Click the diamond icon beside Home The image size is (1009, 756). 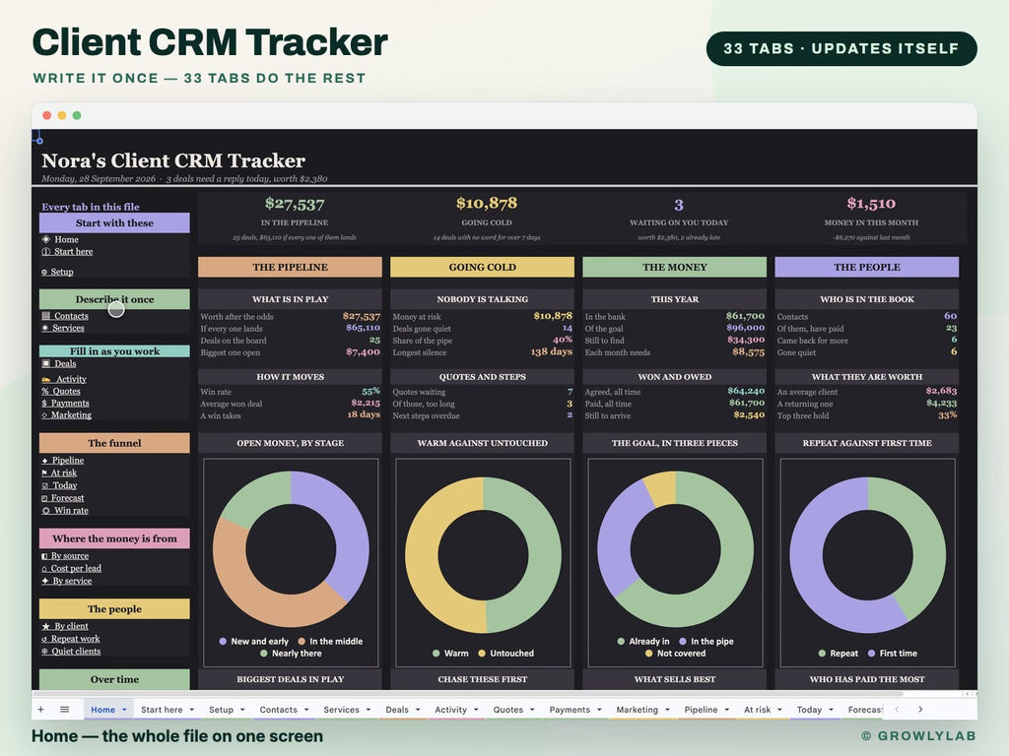(x=45, y=239)
